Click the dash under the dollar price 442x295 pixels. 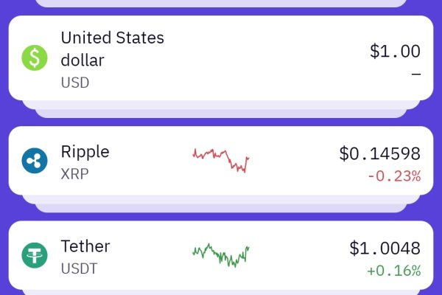[416, 74]
